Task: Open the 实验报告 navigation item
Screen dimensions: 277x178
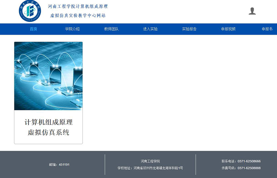Action: pos(189,29)
